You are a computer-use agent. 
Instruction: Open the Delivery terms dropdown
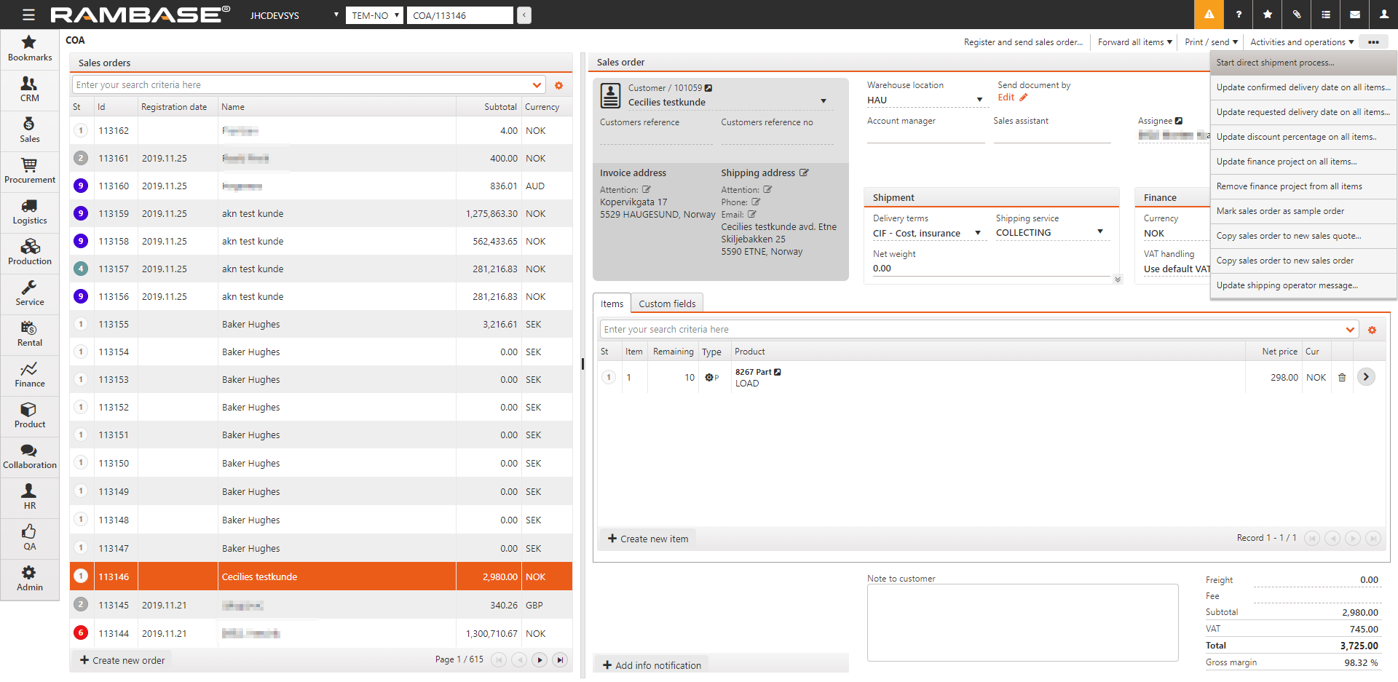click(x=978, y=234)
